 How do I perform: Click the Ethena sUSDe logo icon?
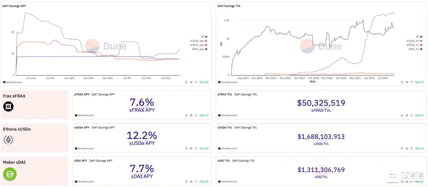pos(9,140)
